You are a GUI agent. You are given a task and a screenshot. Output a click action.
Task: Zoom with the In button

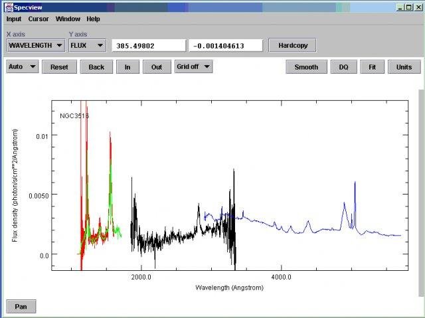pyautogui.click(x=127, y=67)
